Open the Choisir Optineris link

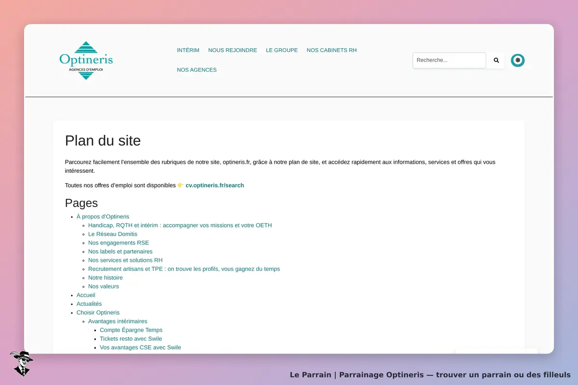(98, 312)
